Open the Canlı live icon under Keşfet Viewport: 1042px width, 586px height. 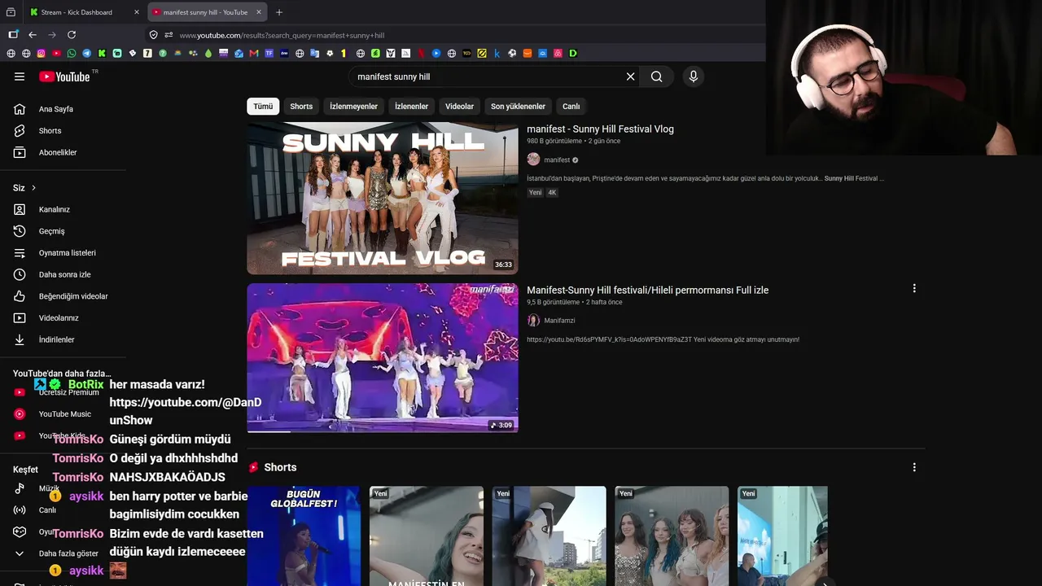20,510
